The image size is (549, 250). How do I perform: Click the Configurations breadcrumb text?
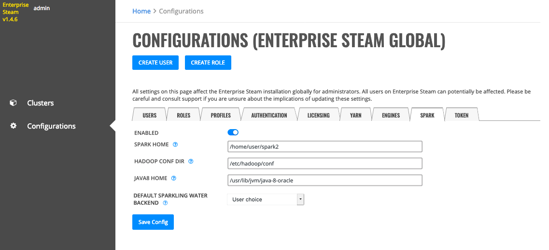pos(181,11)
